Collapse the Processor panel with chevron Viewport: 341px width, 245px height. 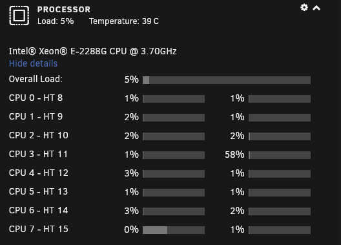pos(316,8)
